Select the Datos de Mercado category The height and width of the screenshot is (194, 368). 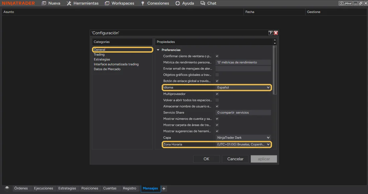coord(107,69)
